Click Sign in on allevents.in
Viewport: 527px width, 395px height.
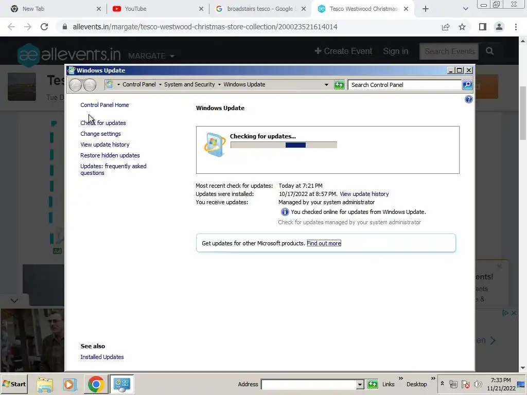click(x=396, y=51)
